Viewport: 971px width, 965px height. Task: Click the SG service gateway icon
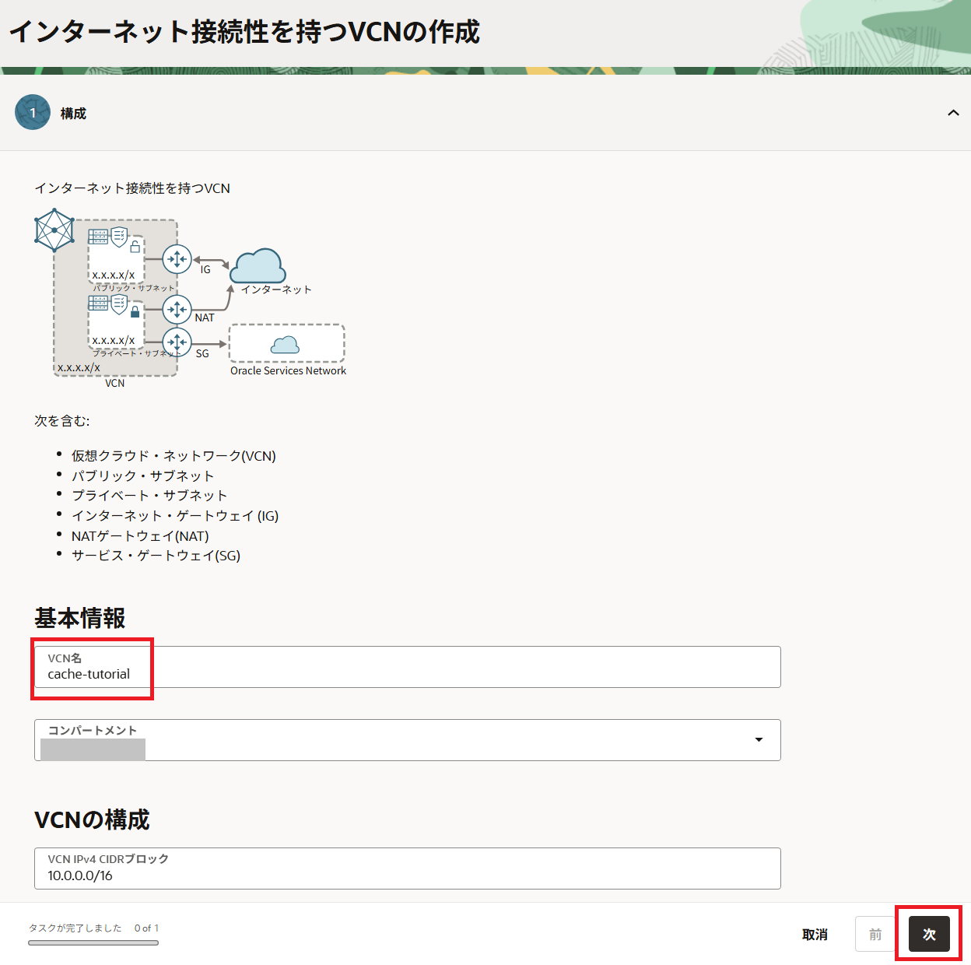(177, 342)
